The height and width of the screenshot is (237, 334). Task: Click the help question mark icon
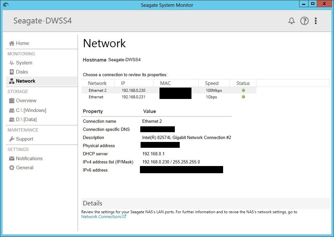coord(304,21)
